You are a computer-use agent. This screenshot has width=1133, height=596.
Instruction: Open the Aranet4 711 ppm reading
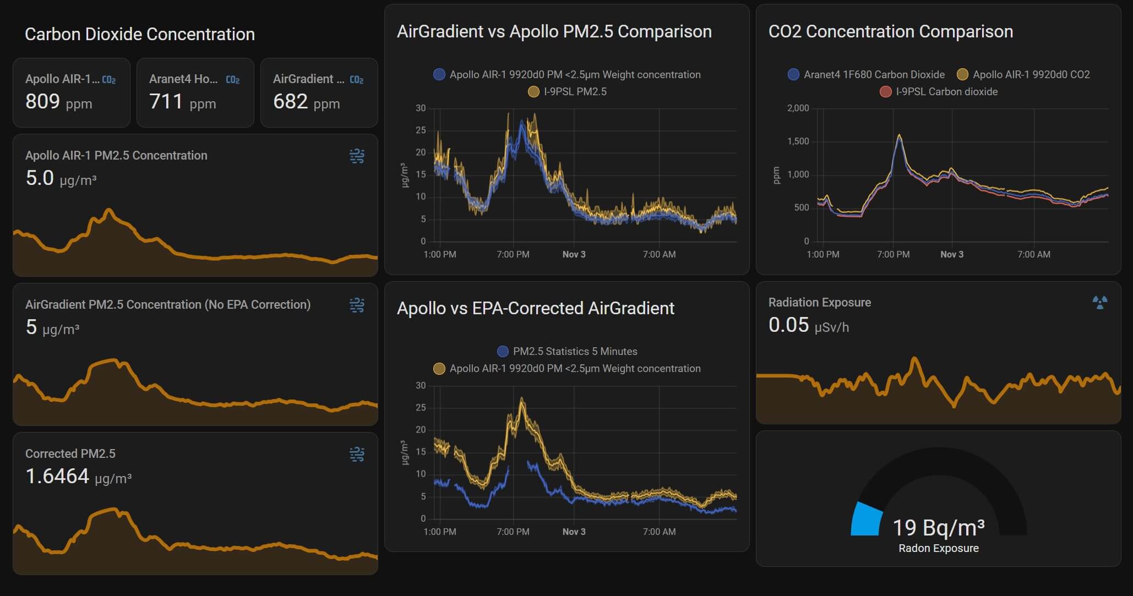(x=195, y=92)
